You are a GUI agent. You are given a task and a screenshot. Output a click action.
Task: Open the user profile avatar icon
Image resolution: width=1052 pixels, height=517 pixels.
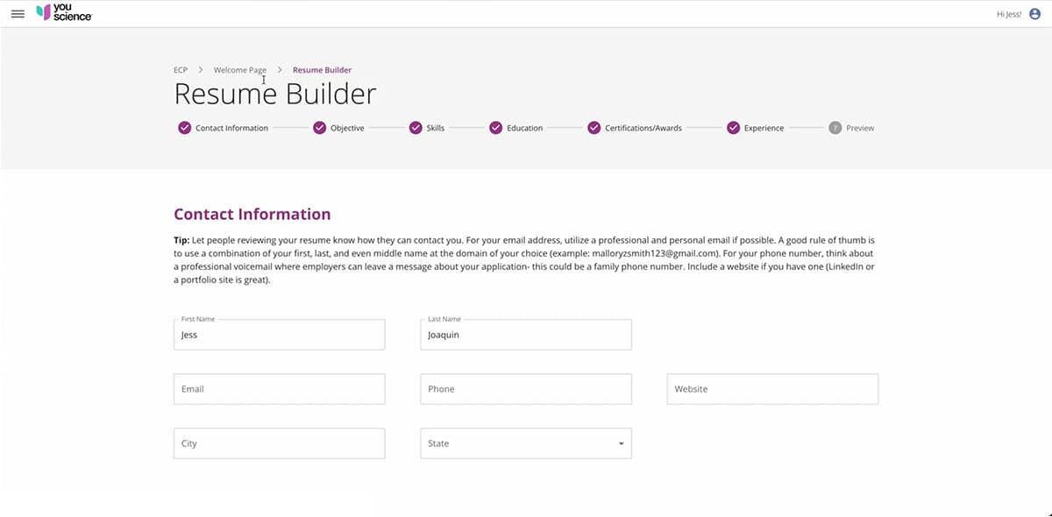(1035, 14)
